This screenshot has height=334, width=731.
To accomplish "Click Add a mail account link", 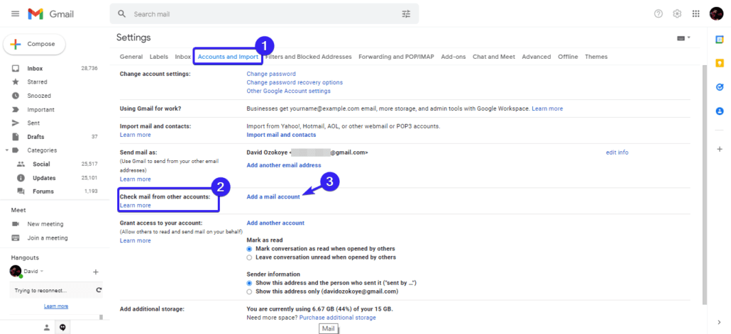I will coord(273,197).
